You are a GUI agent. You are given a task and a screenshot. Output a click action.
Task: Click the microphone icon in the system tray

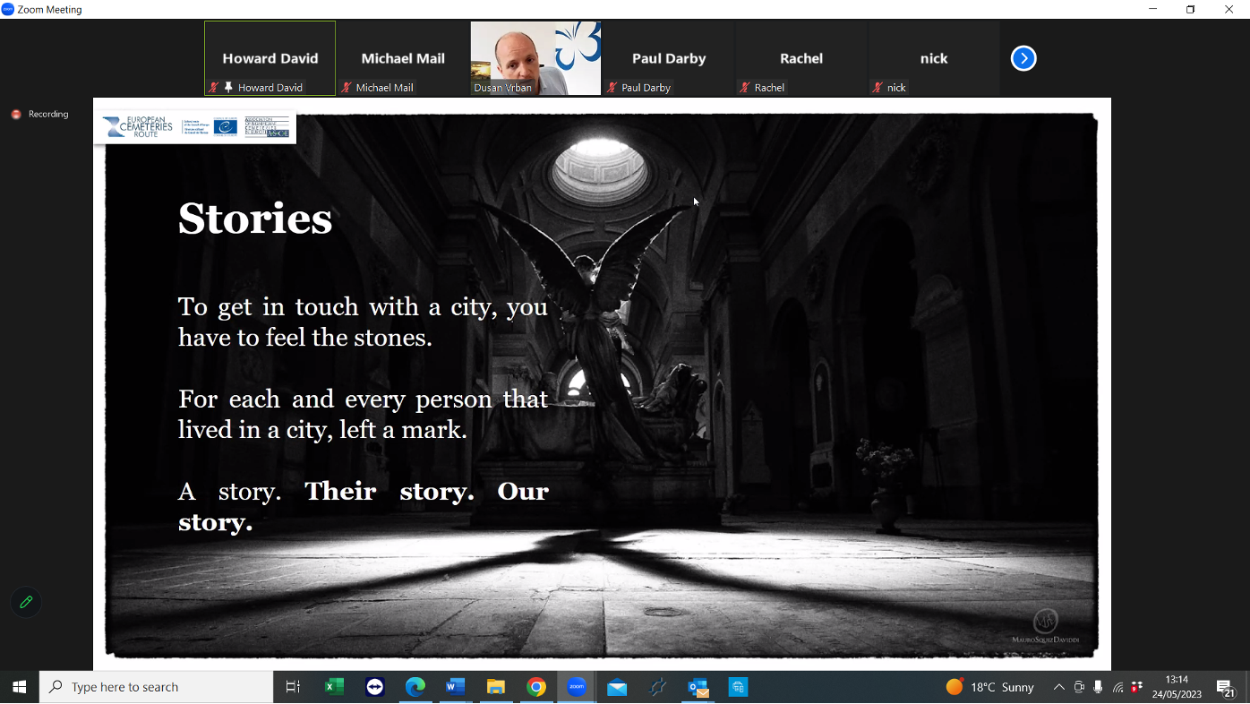point(1099,687)
